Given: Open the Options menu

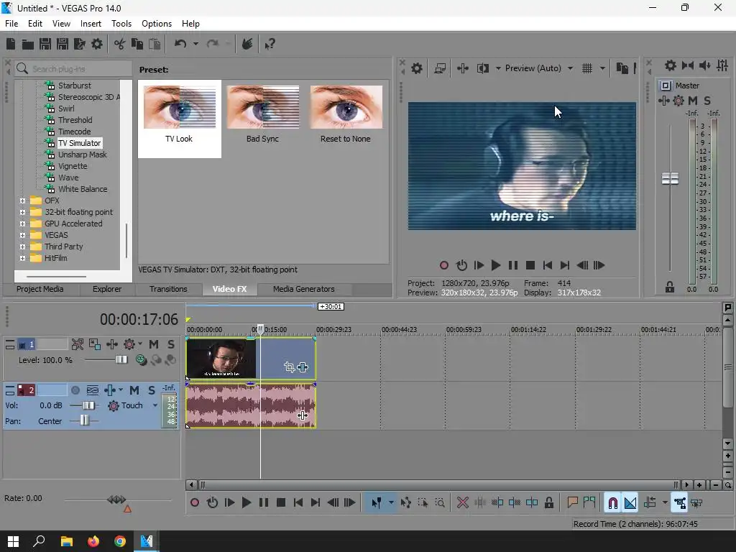Looking at the screenshot, I should tap(156, 24).
